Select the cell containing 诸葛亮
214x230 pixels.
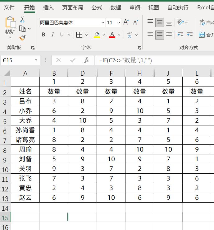point(25,140)
